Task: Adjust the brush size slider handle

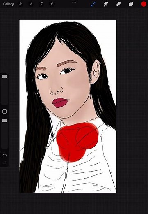Action: click(x=5, y=77)
